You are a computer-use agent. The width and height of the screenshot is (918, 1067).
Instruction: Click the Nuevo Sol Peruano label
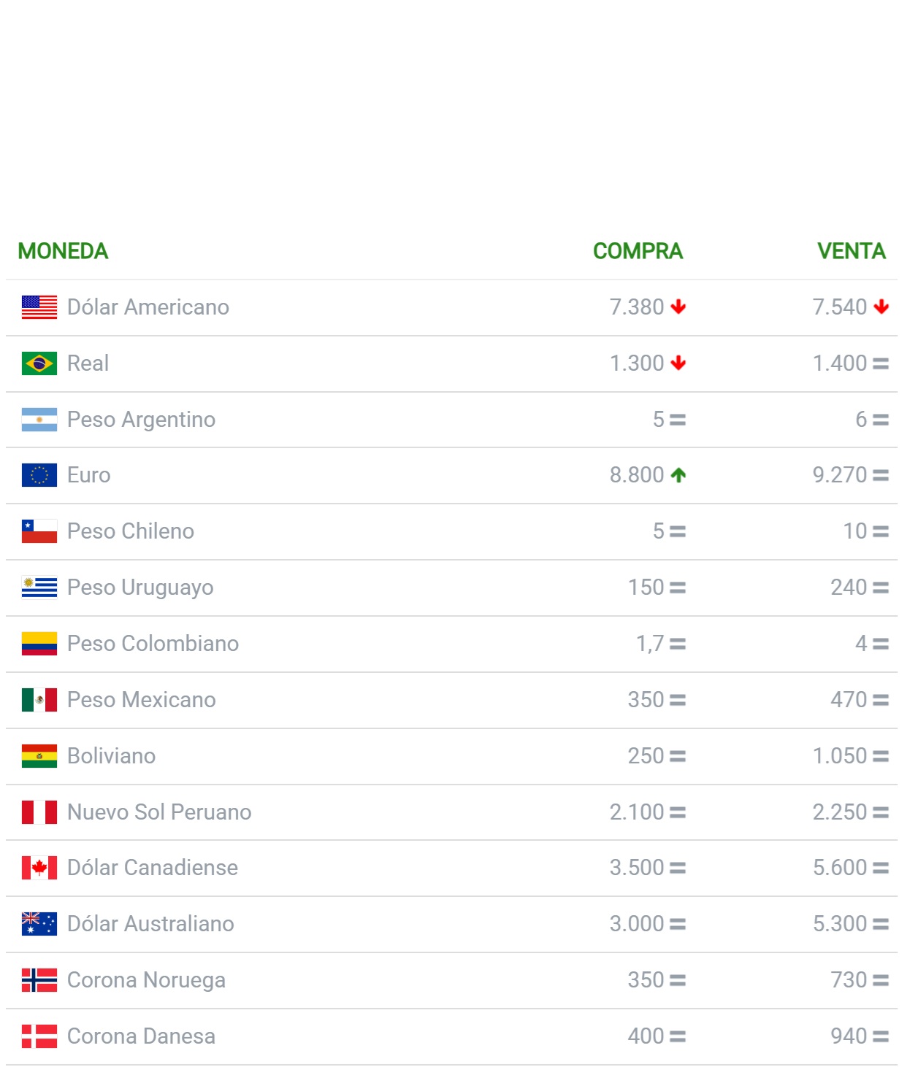click(159, 812)
